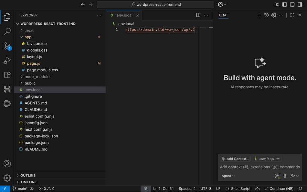
Task: Click the wordpress-react-frontend command center
Action: coord(156,4)
